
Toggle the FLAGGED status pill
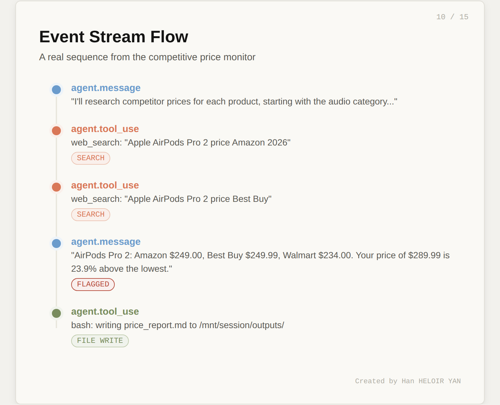[93, 284]
